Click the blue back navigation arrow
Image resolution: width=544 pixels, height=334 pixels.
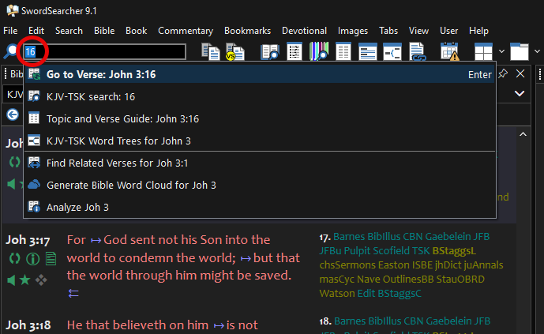[13, 114]
